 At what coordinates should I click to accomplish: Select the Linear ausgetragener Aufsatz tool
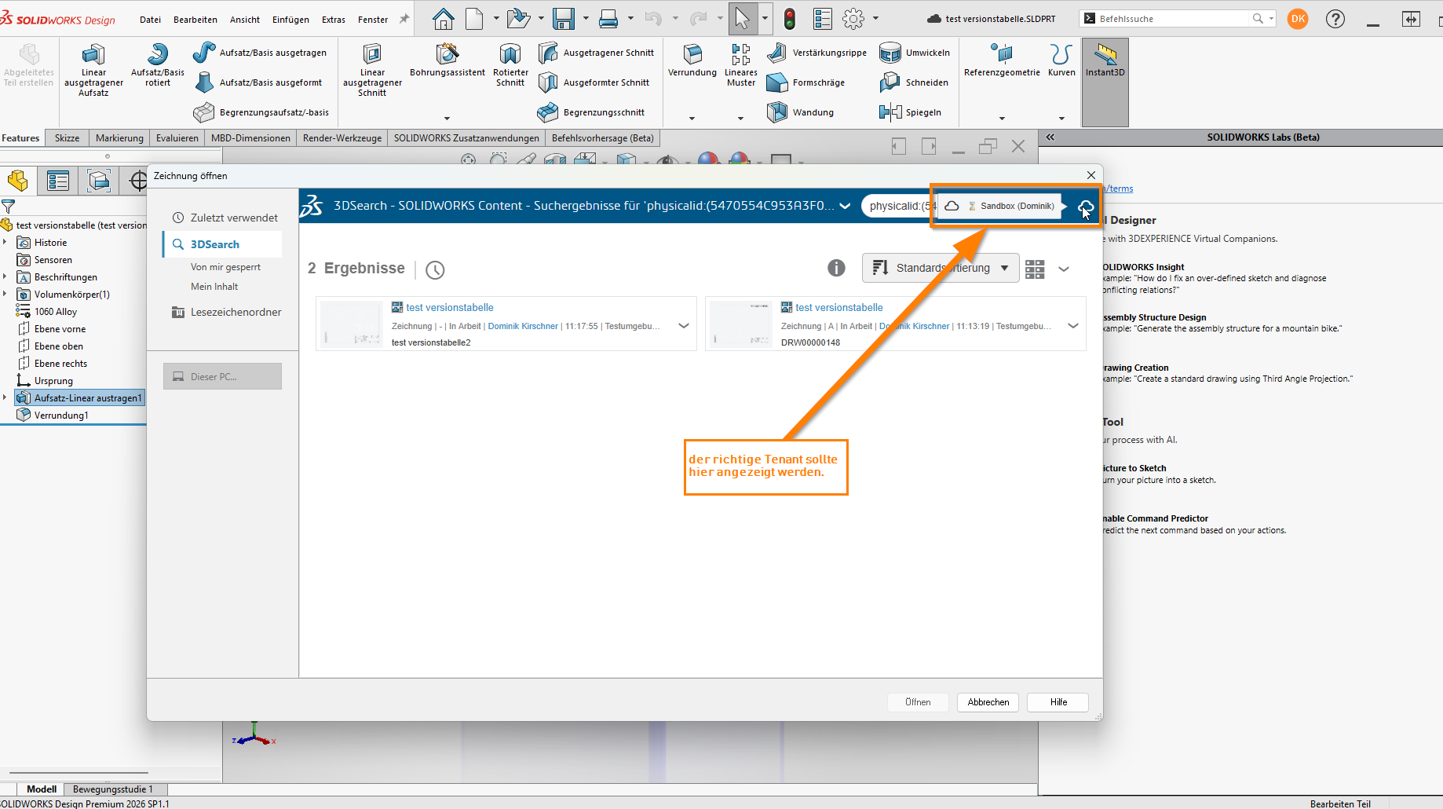click(93, 71)
